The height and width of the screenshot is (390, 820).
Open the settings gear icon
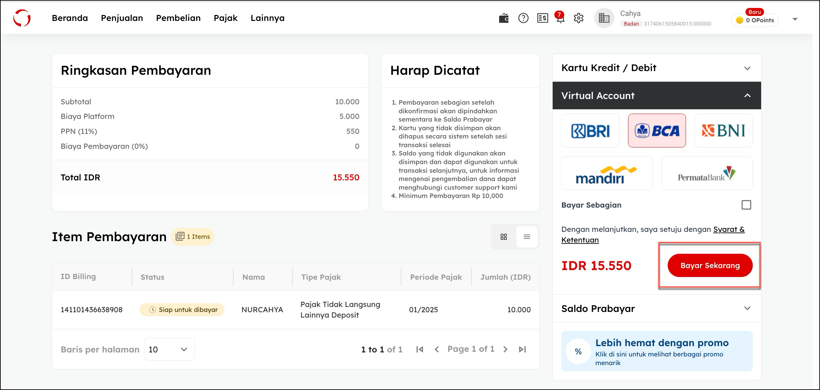pos(579,18)
